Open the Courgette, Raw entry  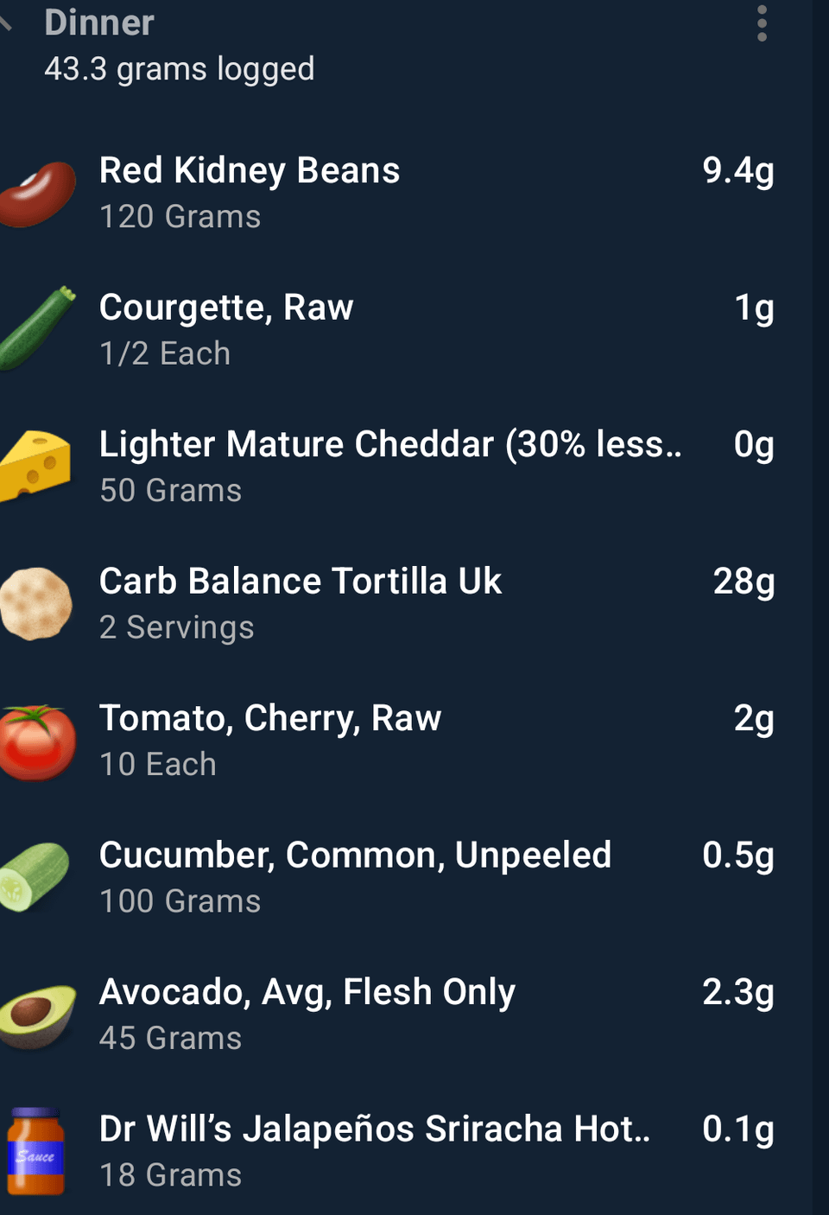pyautogui.click(x=226, y=308)
